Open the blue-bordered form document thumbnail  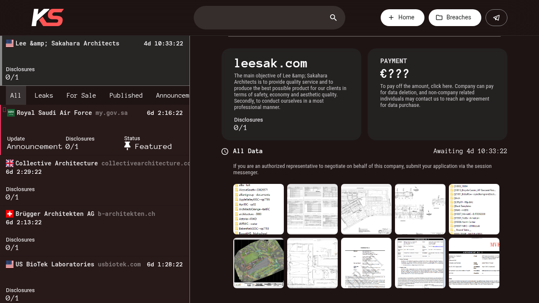[420, 263]
